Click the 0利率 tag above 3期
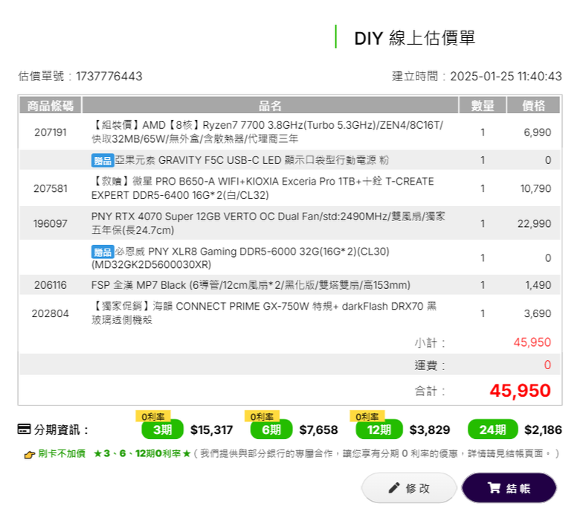This screenshot has height=521, width=580. click(153, 416)
